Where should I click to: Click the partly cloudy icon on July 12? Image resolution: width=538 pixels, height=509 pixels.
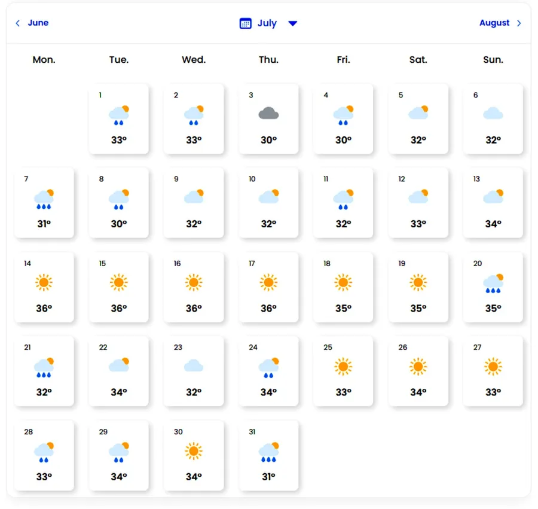[x=418, y=196]
